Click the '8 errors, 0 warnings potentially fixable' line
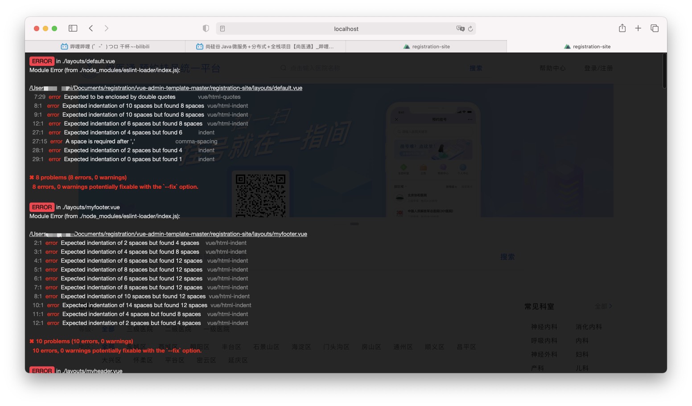This screenshot has height=406, width=692. pos(115,187)
